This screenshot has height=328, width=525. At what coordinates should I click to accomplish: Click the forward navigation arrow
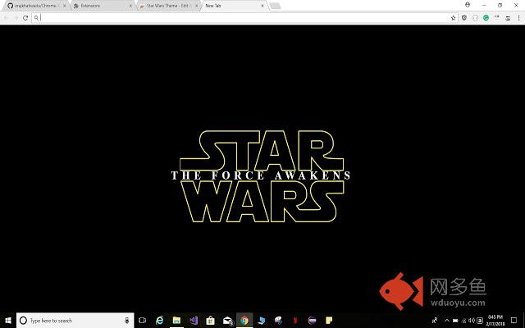[x=16, y=17]
